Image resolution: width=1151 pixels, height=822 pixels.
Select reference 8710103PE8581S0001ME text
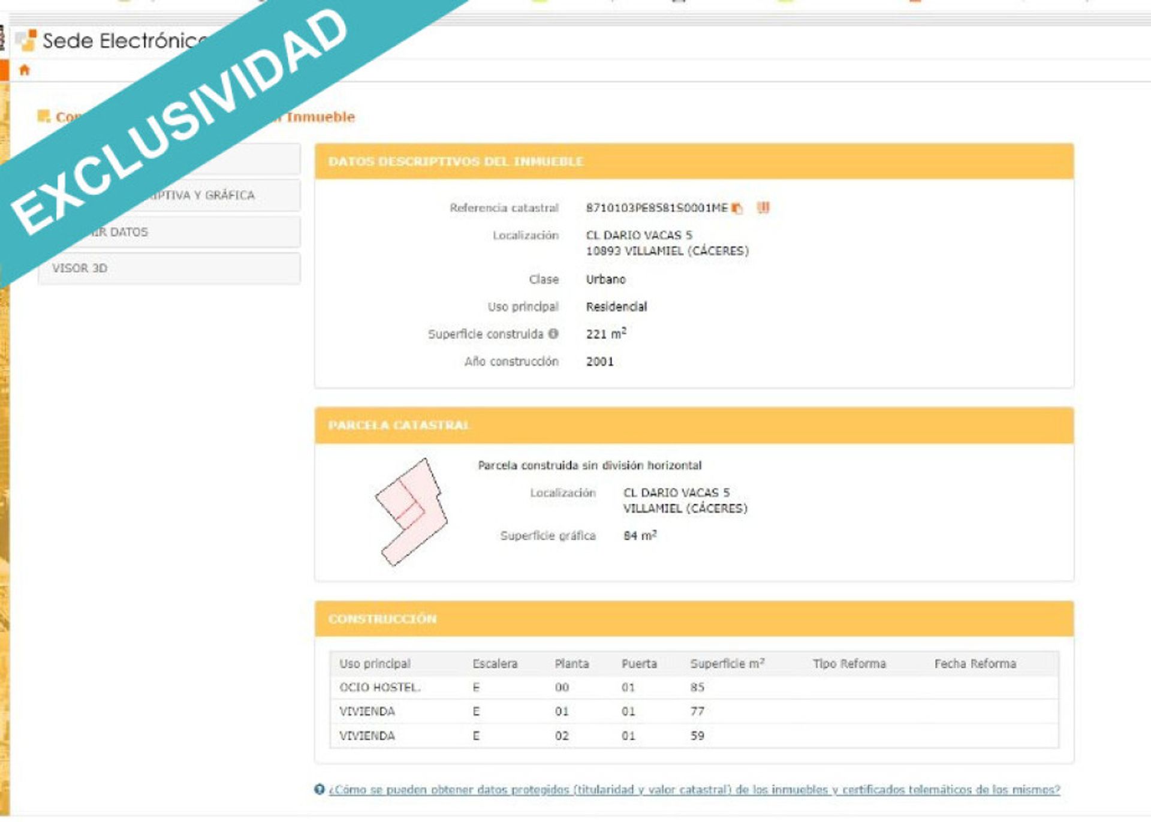(656, 208)
